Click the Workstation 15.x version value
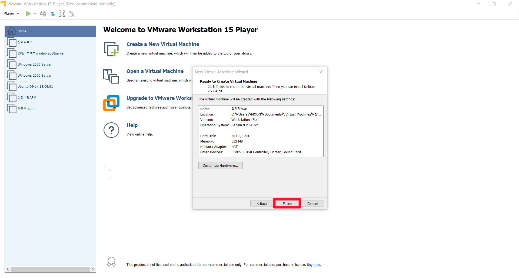Screen dimensions: 519x278 coord(244,120)
